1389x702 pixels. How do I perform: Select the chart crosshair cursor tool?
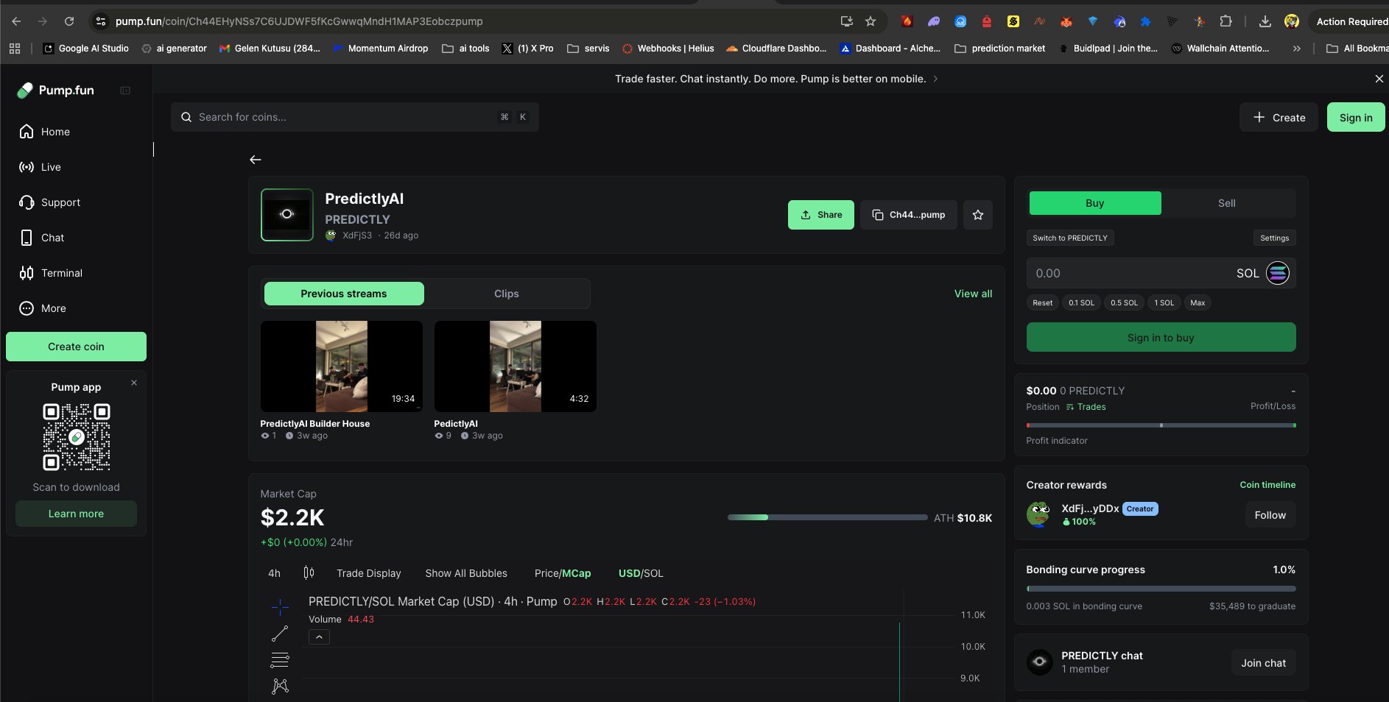[280, 607]
